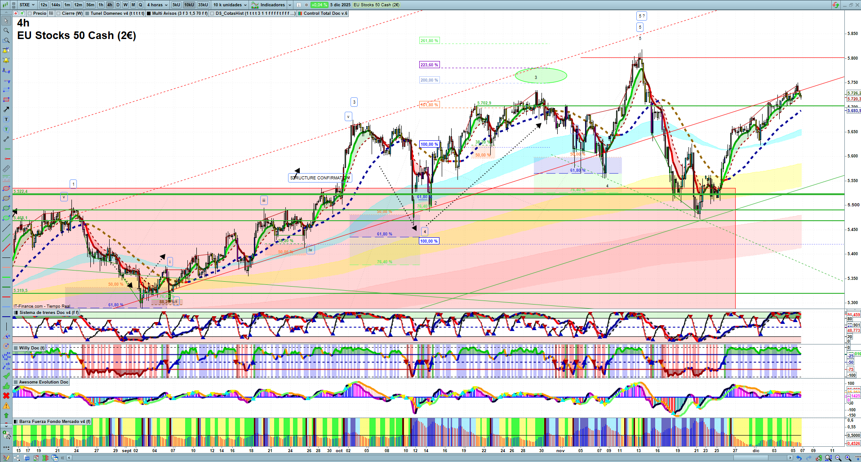The height and width of the screenshot is (462, 861).
Task: Switch to the D daily timeframe
Action: coord(118,5)
